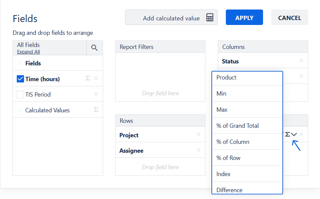Viewport: 320px width, 199px height.
Task: Click drag handle on the Assignee row
Action: click(x=199, y=150)
